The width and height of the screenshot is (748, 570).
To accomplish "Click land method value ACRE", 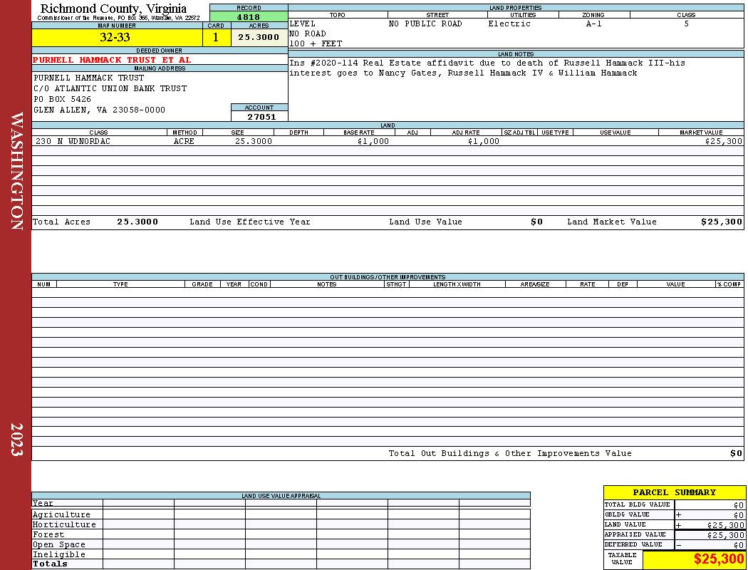I will coord(184,141).
